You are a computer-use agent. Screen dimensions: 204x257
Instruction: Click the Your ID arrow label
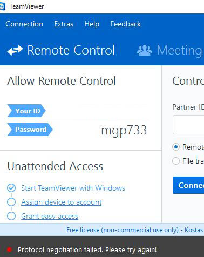point(26,111)
